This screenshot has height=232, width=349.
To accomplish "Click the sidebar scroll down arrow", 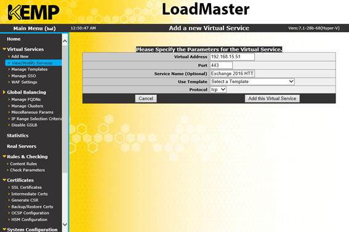I will pyautogui.click(x=65, y=225).
